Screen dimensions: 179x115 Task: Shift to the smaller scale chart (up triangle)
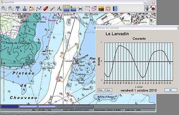click(x=25, y=9)
